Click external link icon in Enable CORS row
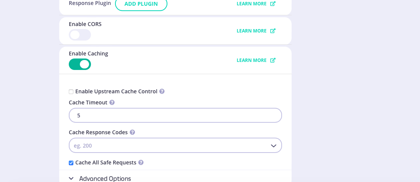This screenshot has height=182, width=420. coord(273,31)
